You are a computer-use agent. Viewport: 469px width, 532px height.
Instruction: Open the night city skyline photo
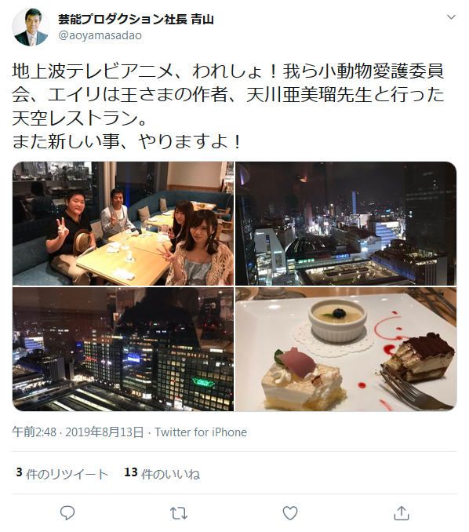(346, 224)
